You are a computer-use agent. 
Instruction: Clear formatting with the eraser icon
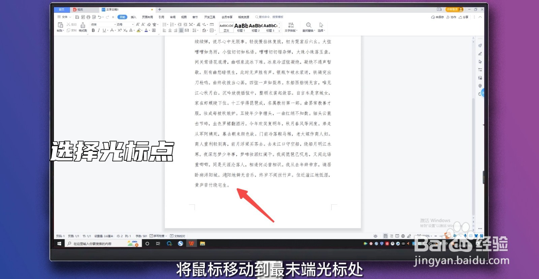click(x=149, y=25)
